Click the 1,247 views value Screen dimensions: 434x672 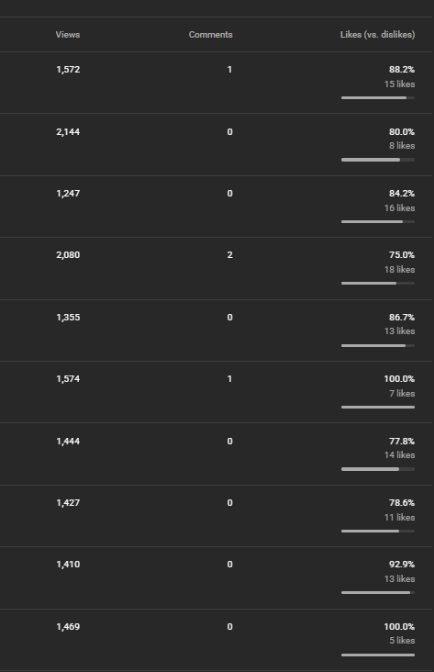click(x=68, y=194)
